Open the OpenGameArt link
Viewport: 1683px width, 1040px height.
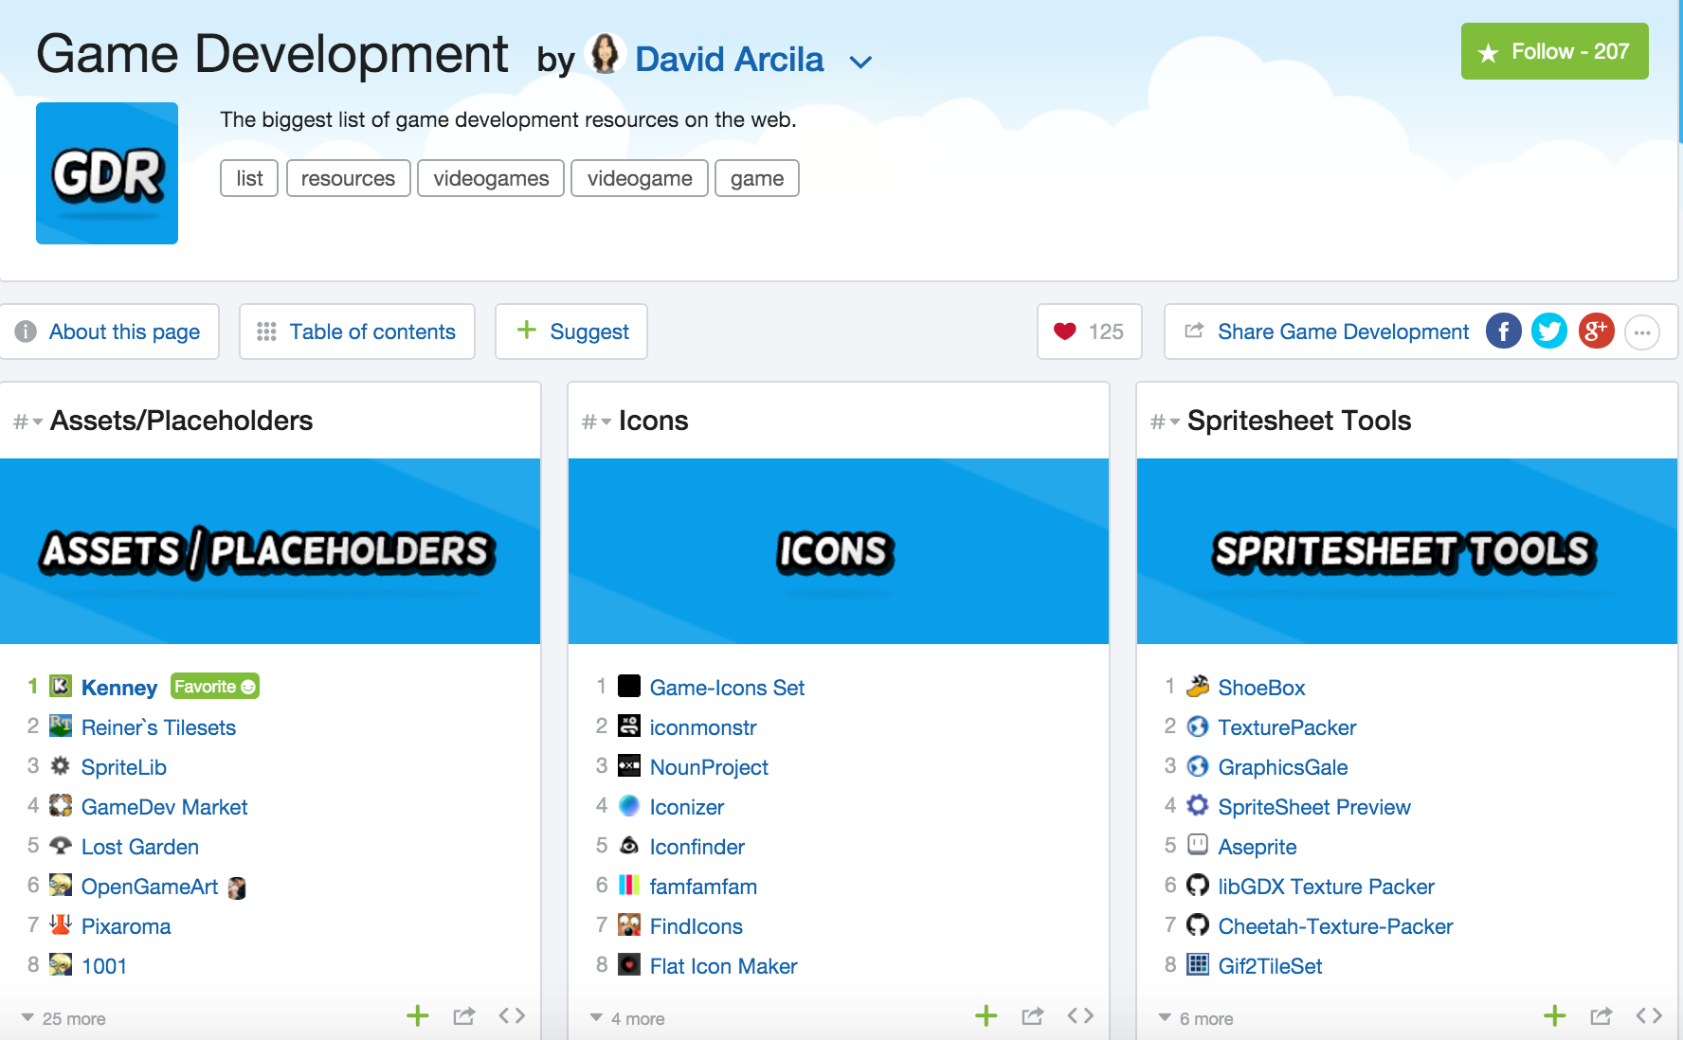150,887
